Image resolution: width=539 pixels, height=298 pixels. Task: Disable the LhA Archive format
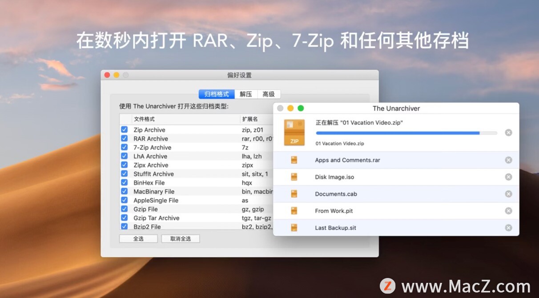coord(125,156)
